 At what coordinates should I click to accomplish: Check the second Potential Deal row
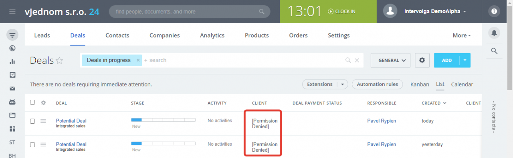[32, 145]
